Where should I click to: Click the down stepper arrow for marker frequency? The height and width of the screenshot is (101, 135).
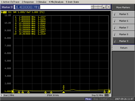(x=92, y=8)
